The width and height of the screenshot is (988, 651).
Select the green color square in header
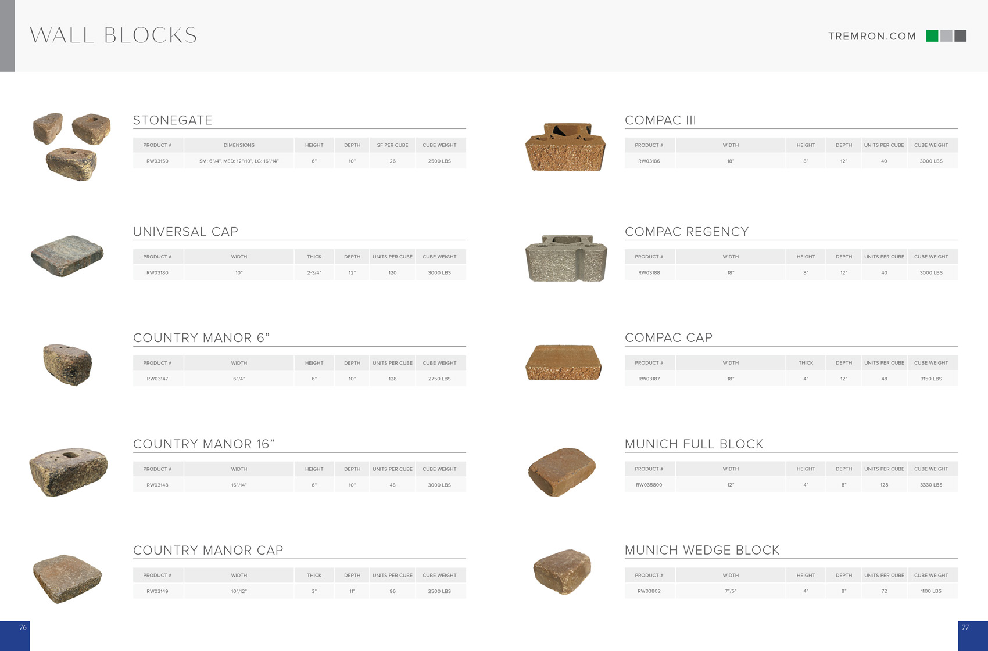click(x=932, y=36)
